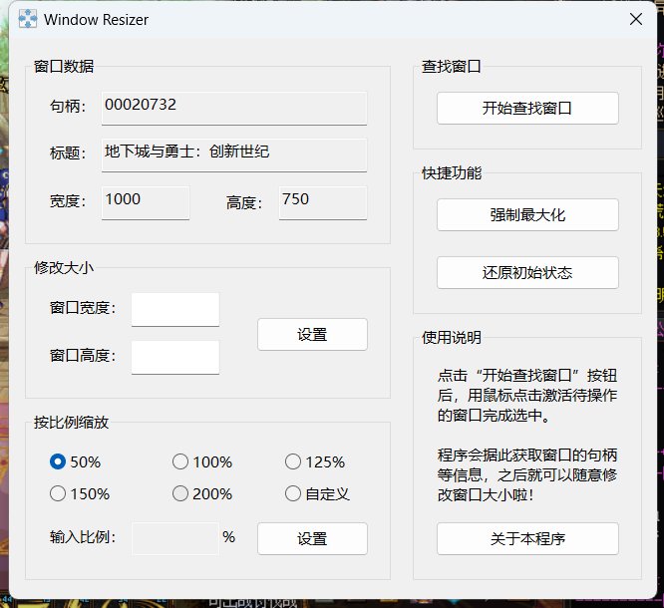This screenshot has height=608, width=664.
Task: Click 设置 button in 按比例缩放 section
Action: [x=312, y=538]
